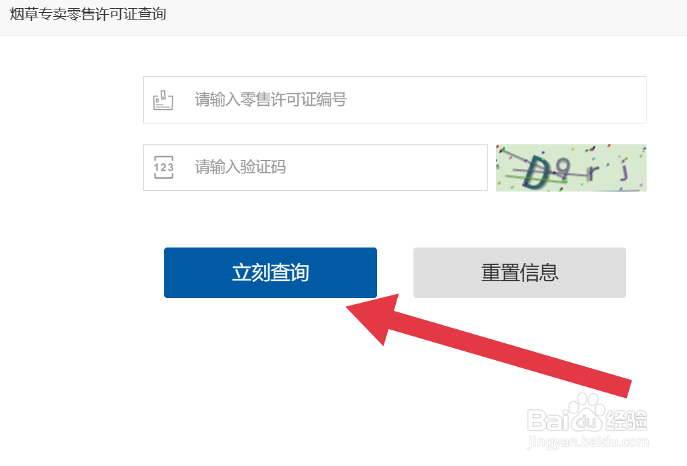
Task: Focus the 请输入零售许可证编号 input field
Action: 395,100
